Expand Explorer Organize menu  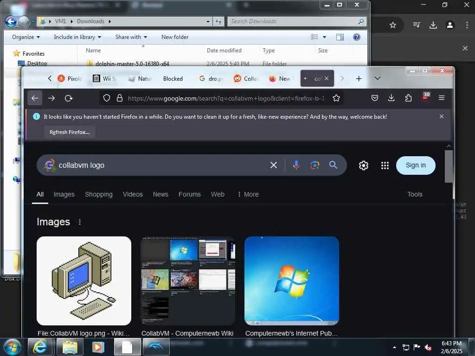(x=26, y=37)
